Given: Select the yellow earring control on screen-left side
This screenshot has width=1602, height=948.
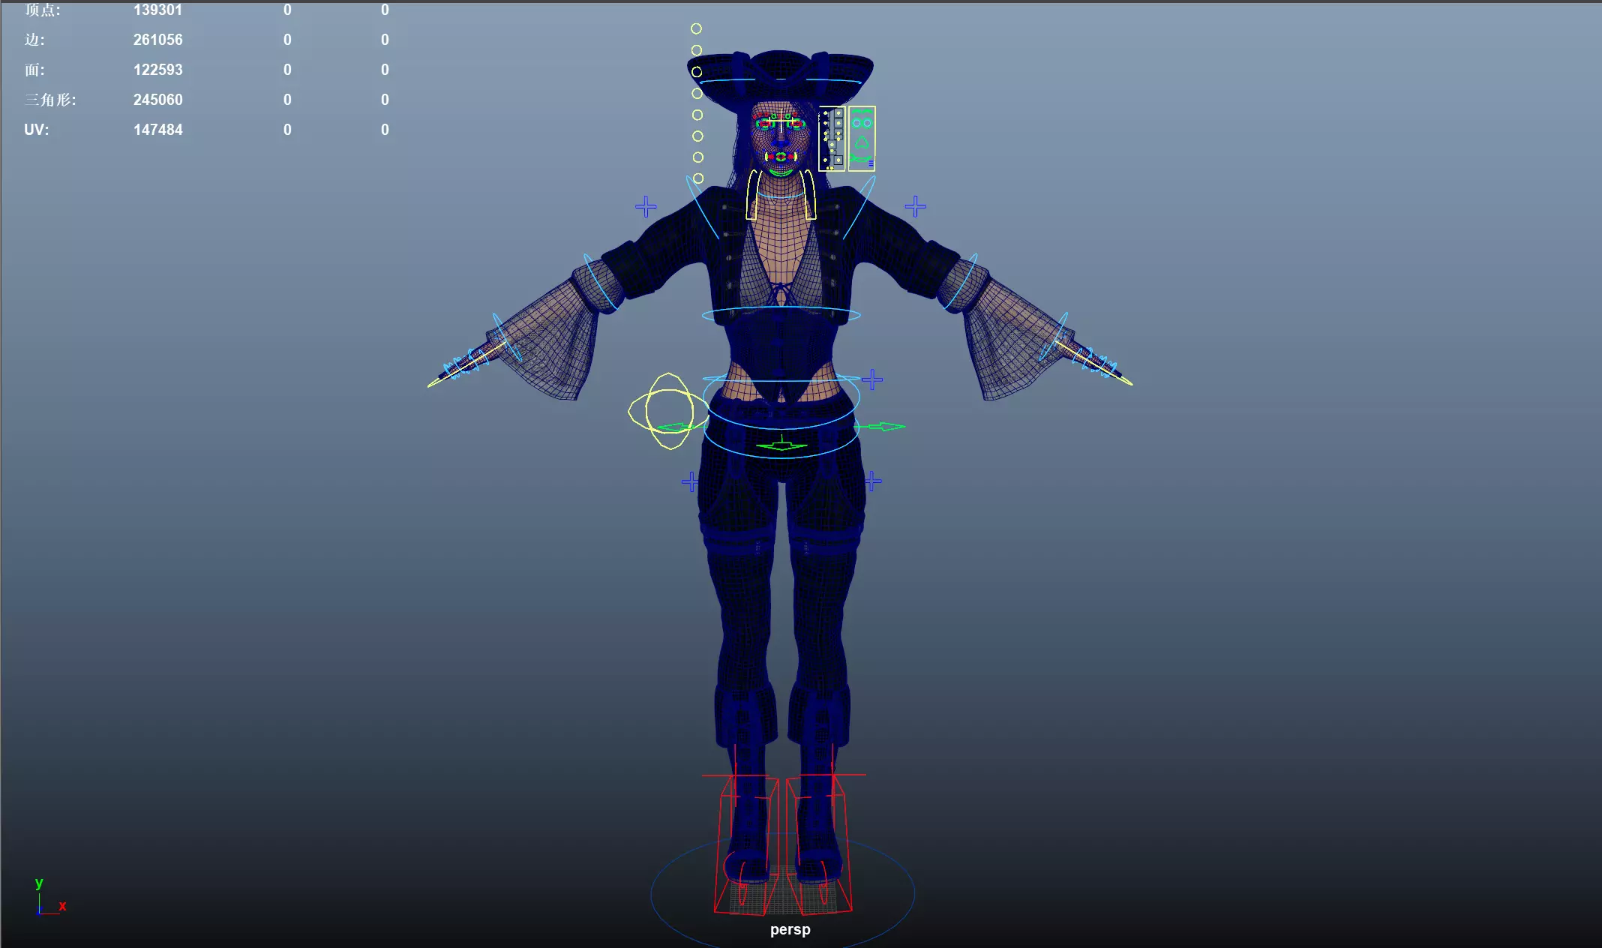Looking at the screenshot, I should coord(752,195).
